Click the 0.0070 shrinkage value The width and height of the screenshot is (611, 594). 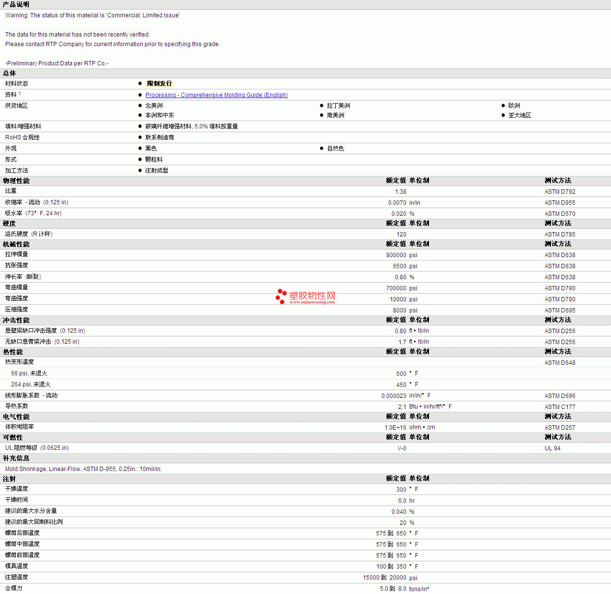[397, 203]
